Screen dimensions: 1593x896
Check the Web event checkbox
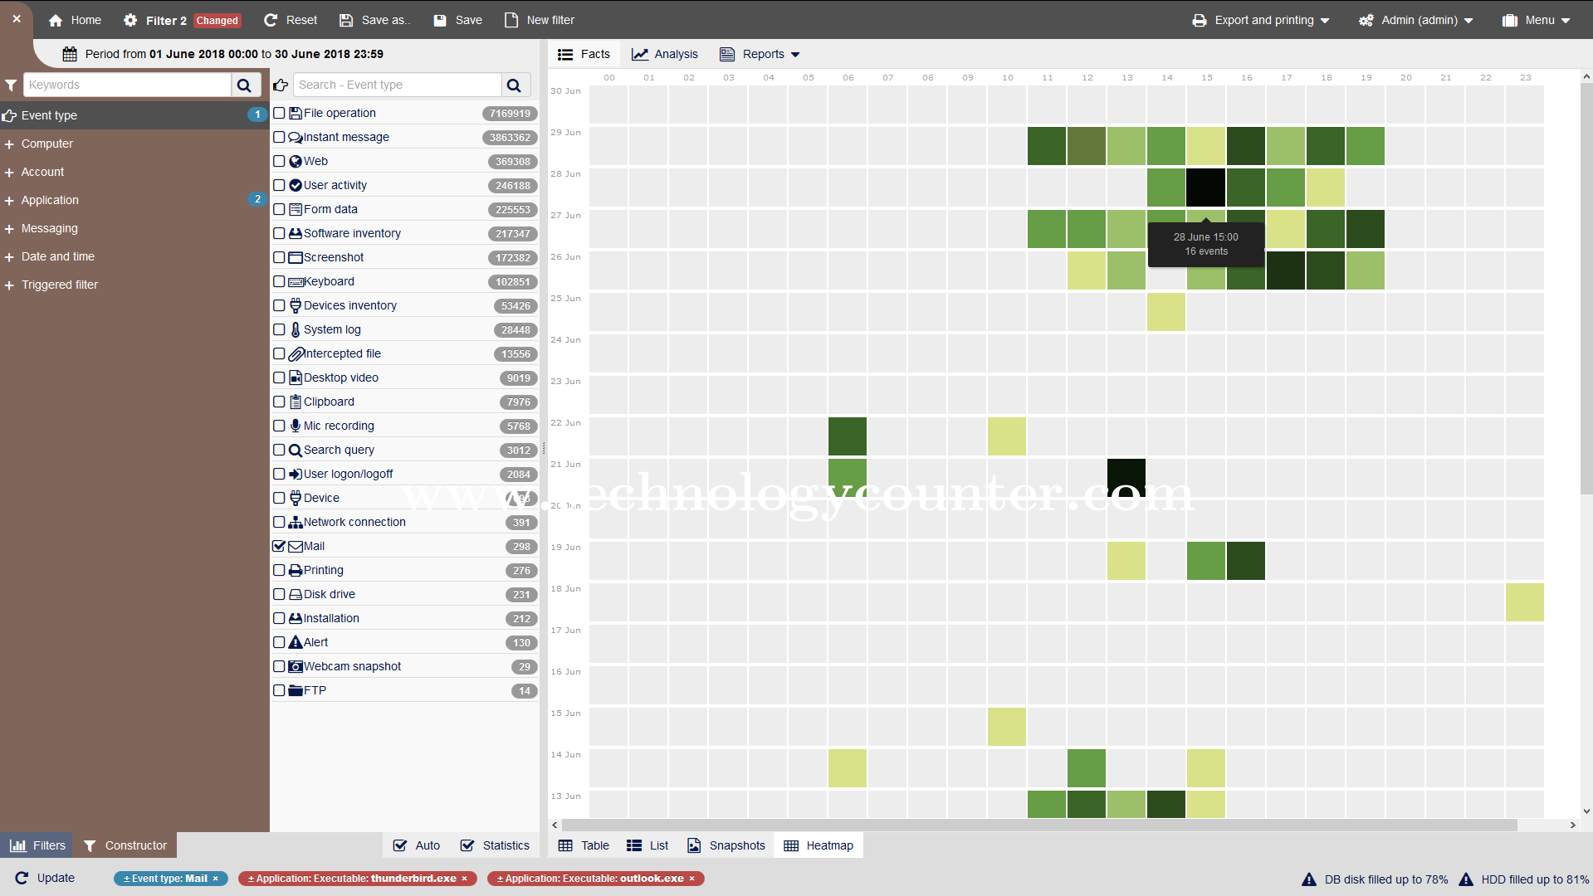279,161
